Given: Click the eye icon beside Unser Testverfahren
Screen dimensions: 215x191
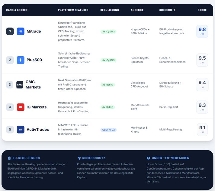Looking at the screenshot, I should click(x=148, y=158).
